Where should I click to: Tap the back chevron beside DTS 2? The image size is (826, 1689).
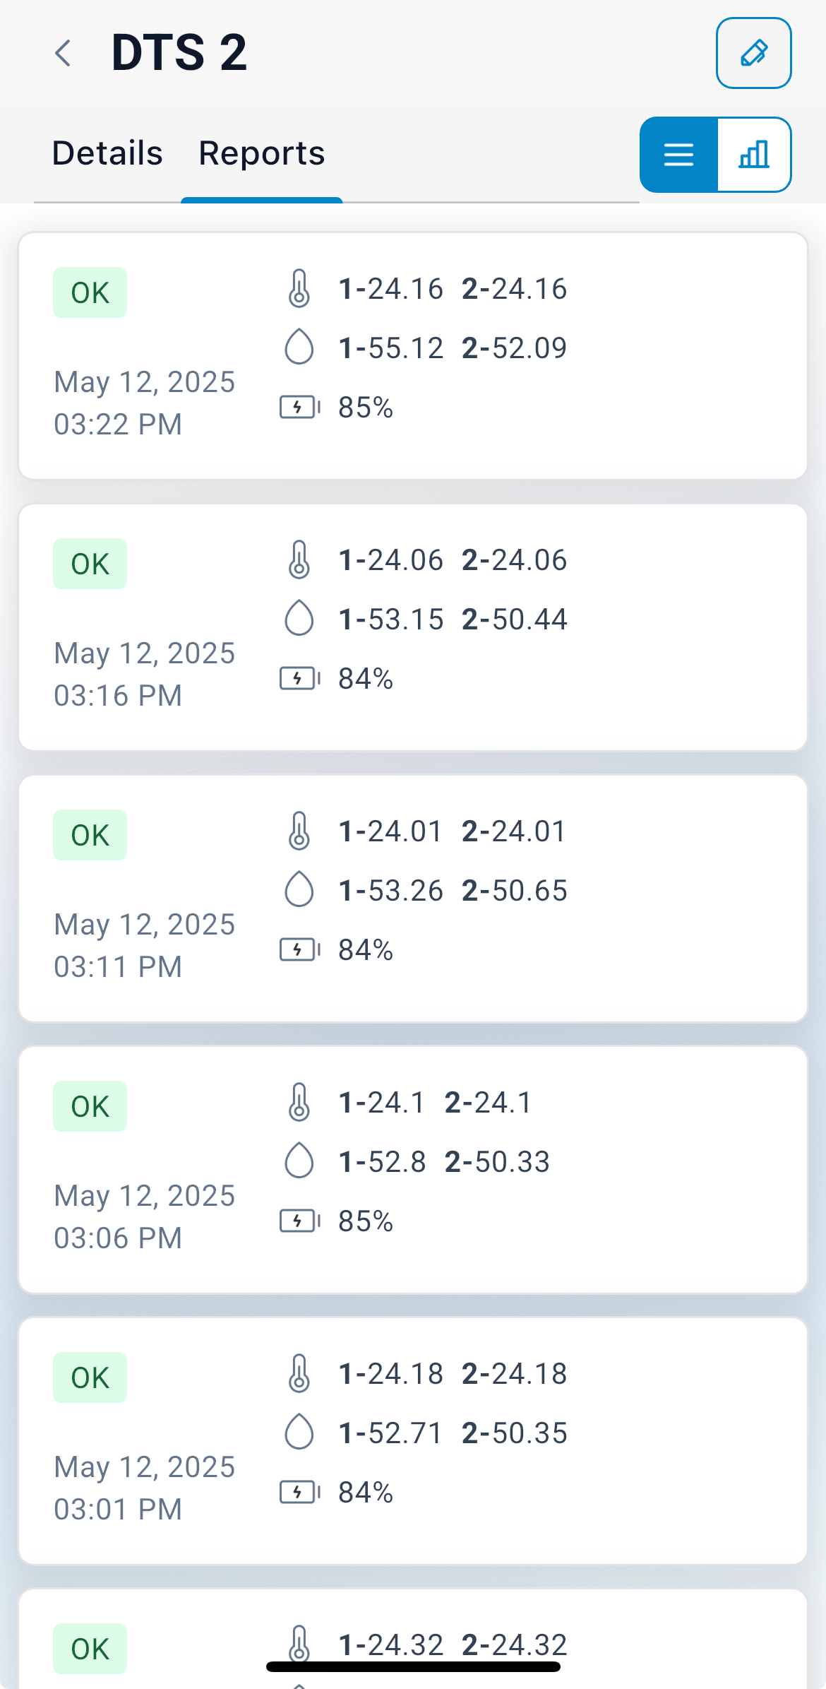point(63,53)
